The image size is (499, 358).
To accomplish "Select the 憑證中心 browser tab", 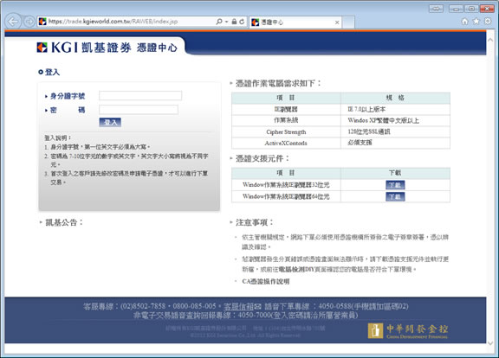I will (x=295, y=22).
